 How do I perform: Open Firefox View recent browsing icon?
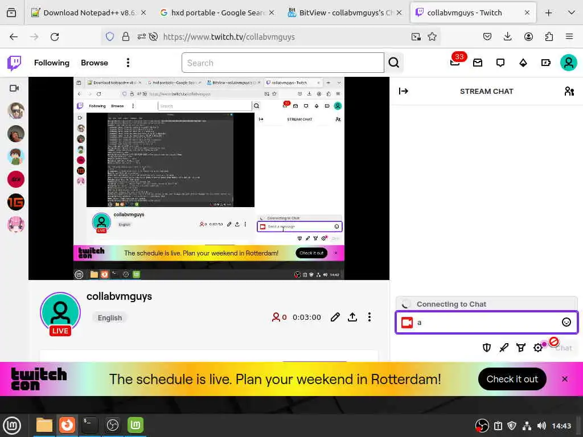[x=11, y=13]
